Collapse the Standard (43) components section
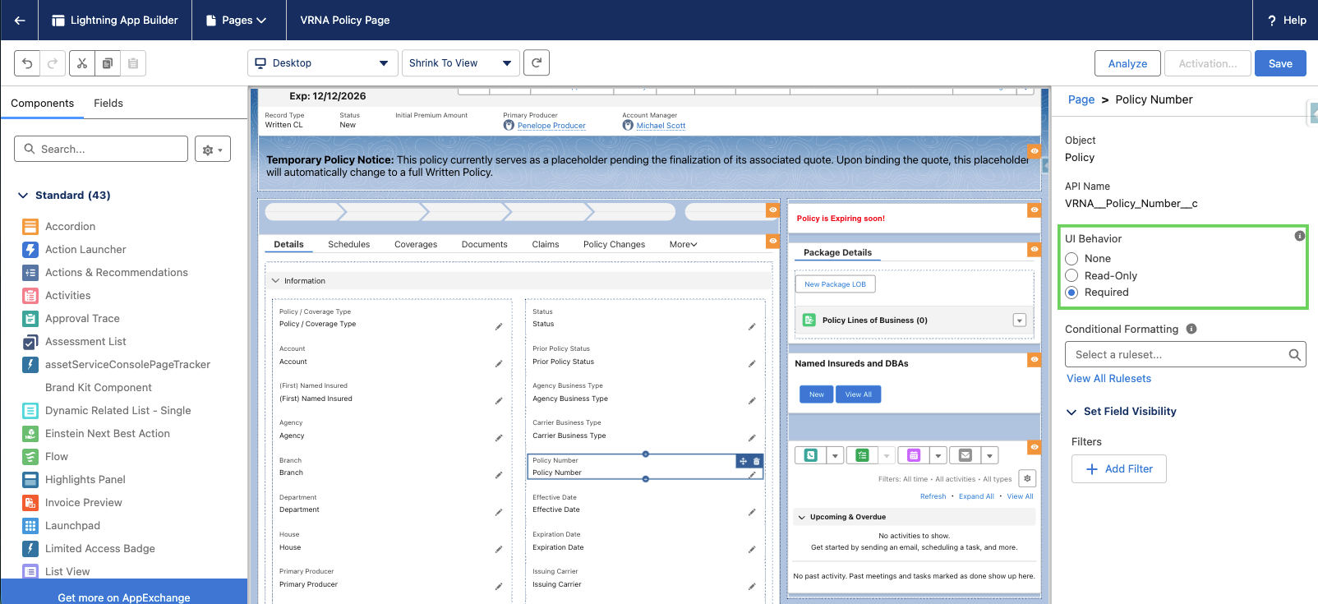 (23, 196)
